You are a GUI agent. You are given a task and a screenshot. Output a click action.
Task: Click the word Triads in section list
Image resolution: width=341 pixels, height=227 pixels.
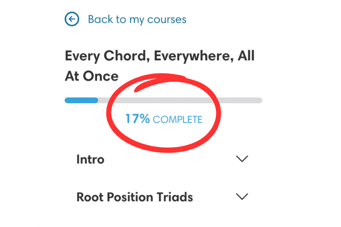tap(176, 197)
